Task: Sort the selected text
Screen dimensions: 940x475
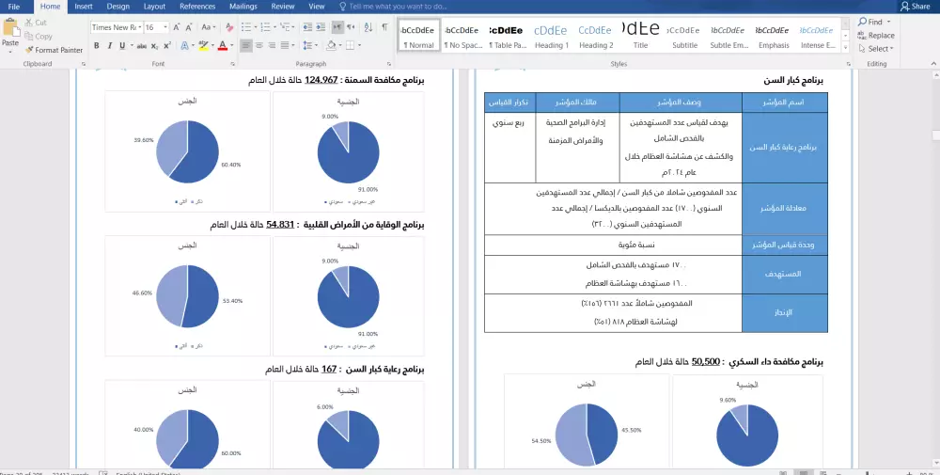Action: (x=368, y=27)
